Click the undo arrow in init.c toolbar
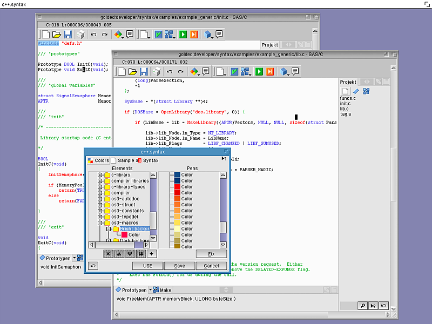The image size is (432, 324). (93, 35)
